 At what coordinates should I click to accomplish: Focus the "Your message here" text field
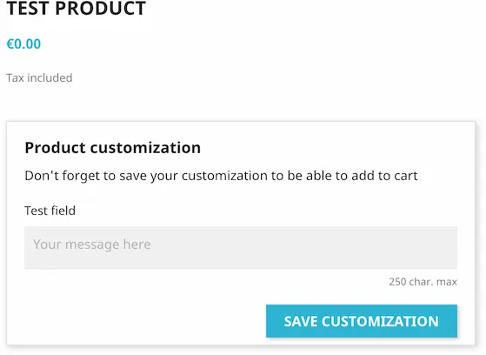pyautogui.click(x=241, y=248)
